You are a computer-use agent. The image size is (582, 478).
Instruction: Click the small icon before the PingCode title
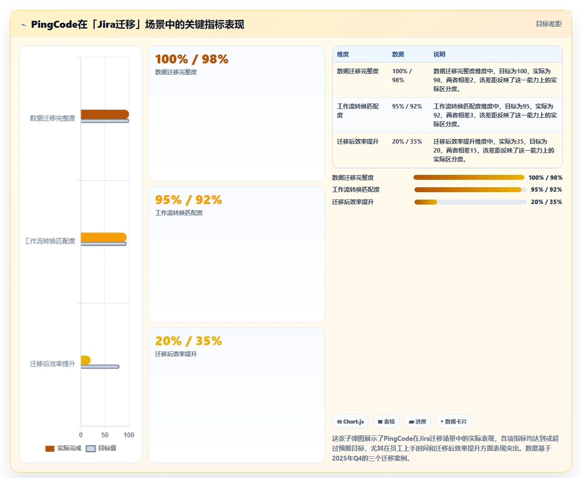pyautogui.click(x=24, y=25)
